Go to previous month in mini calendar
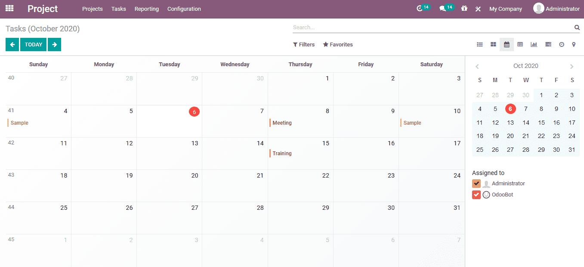Screen dimensions: 584x267 tap(477, 66)
